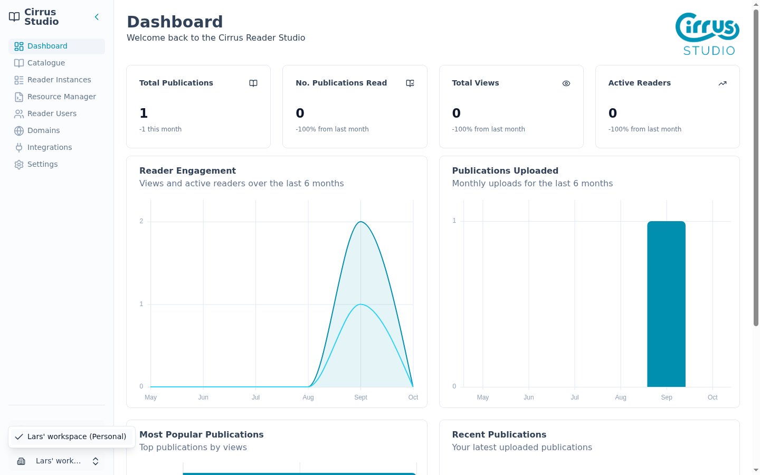The height and width of the screenshot is (475, 760).
Task: Click the eye icon on Total Views card
Action: pyautogui.click(x=566, y=83)
